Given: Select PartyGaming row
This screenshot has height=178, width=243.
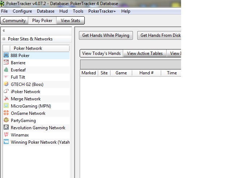Looking at the screenshot, I should [x=37, y=121].
